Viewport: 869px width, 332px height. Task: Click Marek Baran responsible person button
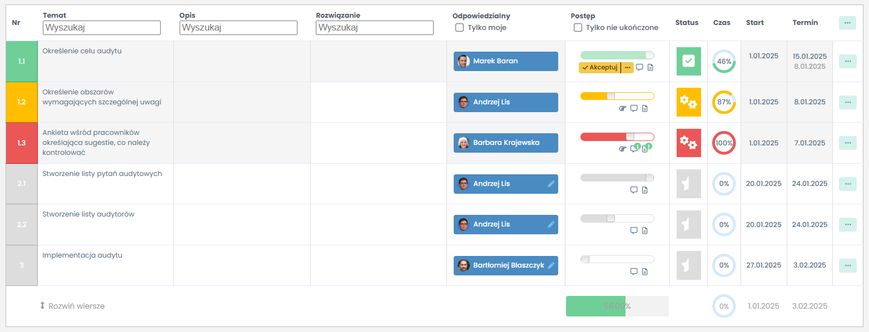(x=505, y=61)
